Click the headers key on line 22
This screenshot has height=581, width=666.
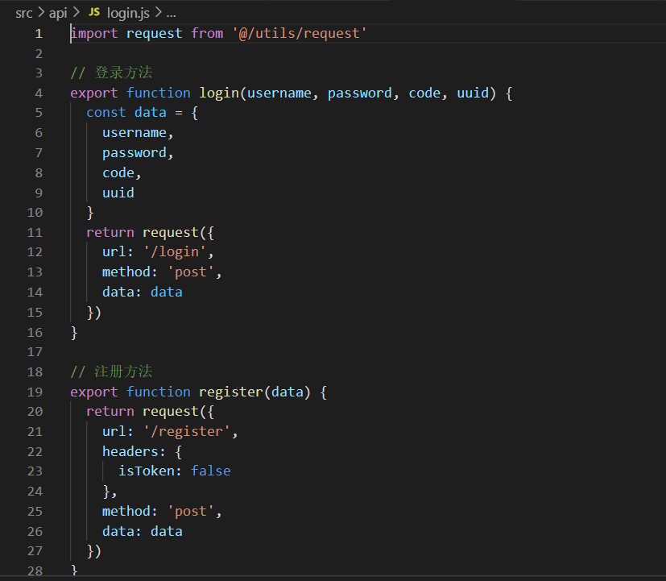click(x=130, y=451)
